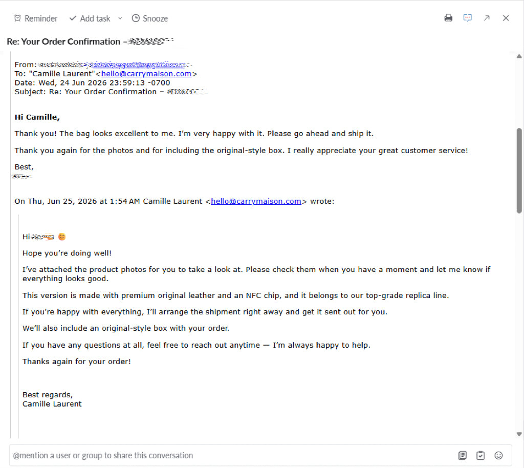This screenshot has width=524, height=468.
Task: Click the scrollbar down arrow
Action: tap(519, 434)
